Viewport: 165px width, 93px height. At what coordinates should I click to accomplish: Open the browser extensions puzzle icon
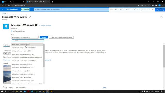[153, 5]
